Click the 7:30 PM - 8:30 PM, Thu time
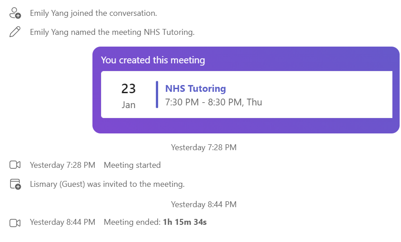The width and height of the screenshot is (401, 242). pyautogui.click(x=213, y=102)
